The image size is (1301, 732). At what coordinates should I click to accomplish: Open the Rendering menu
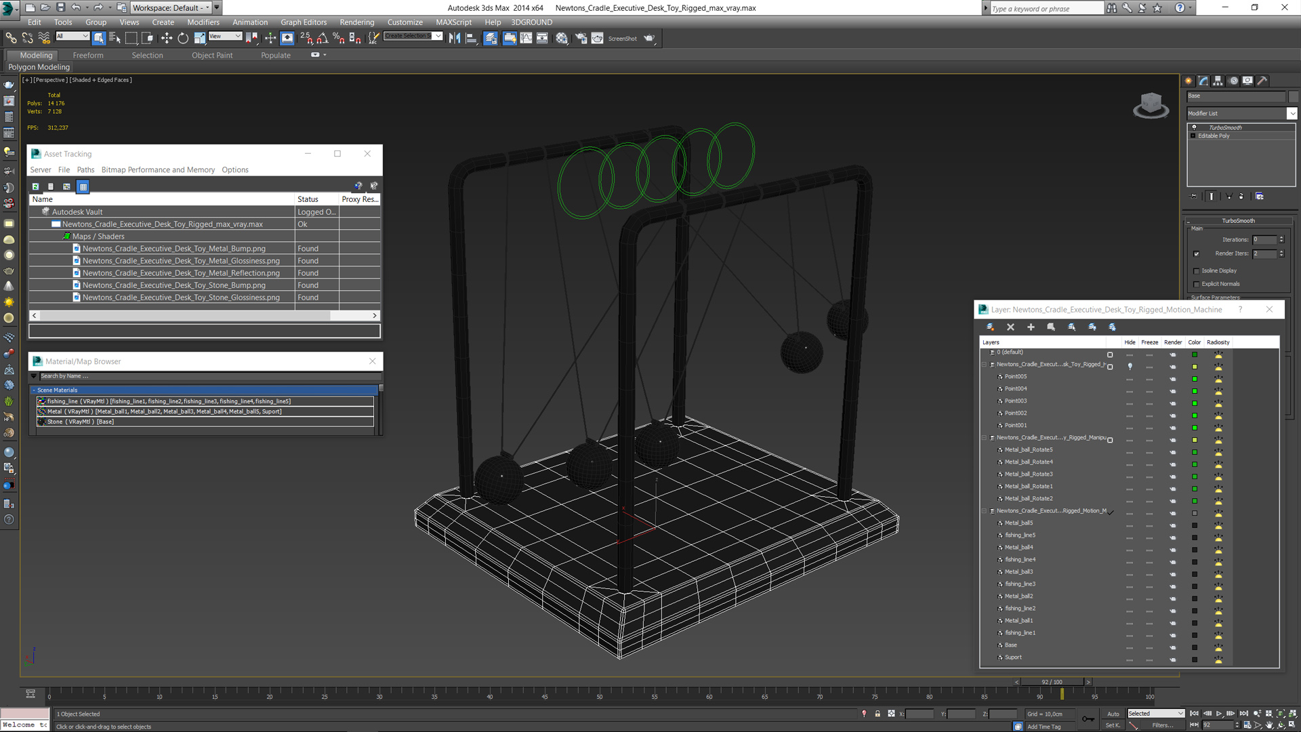pyautogui.click(x=356, y=22)
